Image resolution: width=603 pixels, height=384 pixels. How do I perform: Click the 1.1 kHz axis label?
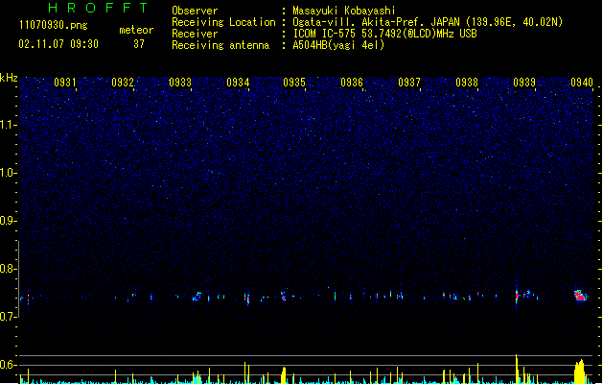pos(8,125)
